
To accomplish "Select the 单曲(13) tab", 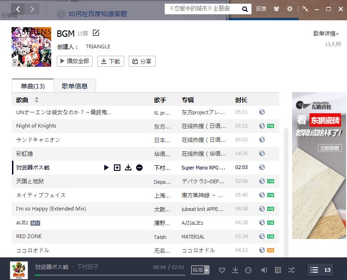I will click(x=33, y=86).
